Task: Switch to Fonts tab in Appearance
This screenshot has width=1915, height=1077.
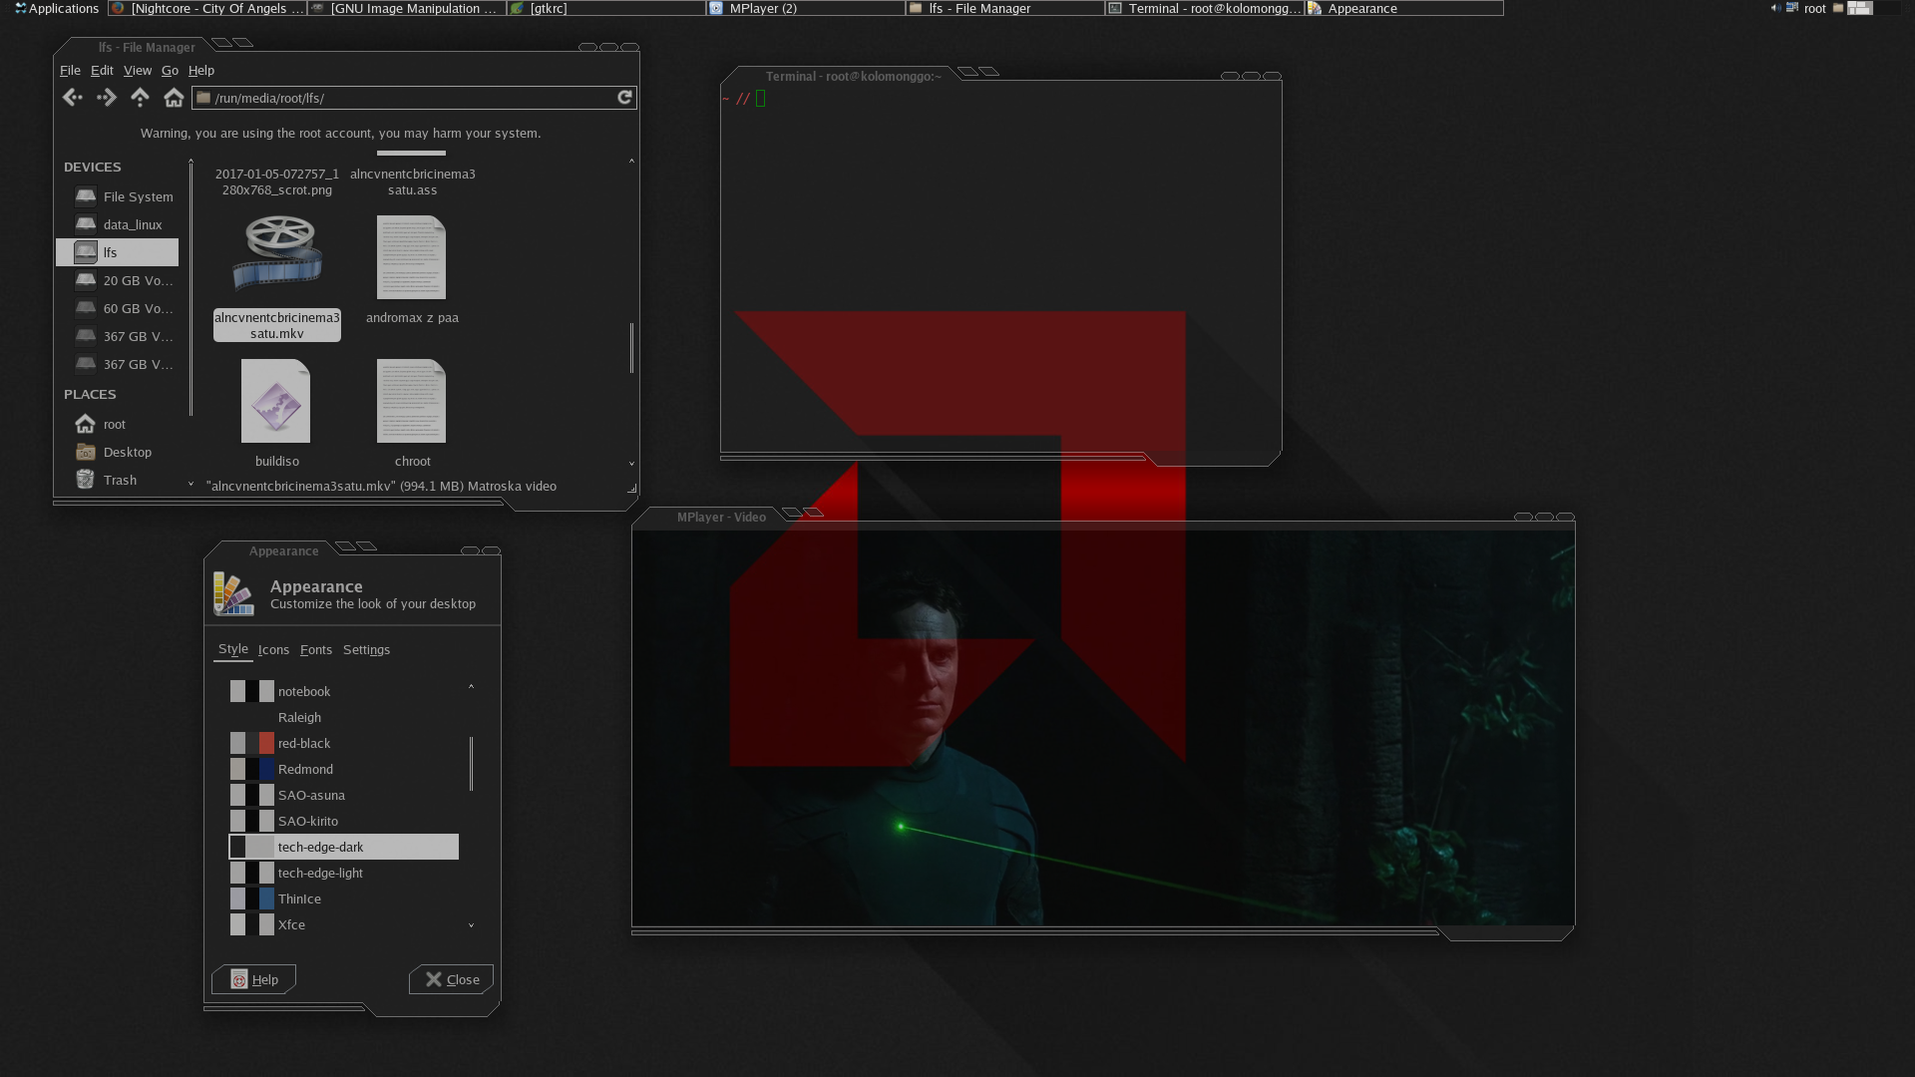Action: point(316,649)
